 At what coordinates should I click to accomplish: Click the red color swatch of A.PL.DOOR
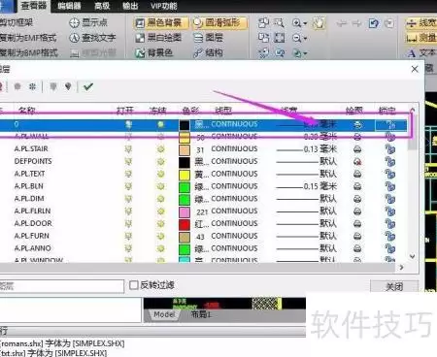(185, 224)
